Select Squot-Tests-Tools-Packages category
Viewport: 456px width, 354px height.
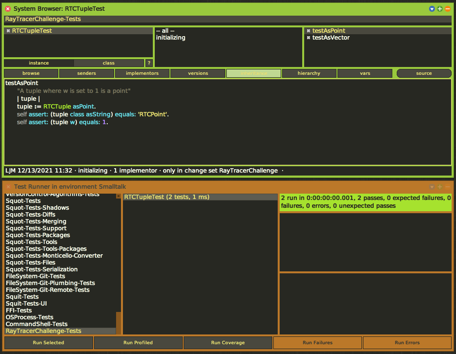click(60, 249)
